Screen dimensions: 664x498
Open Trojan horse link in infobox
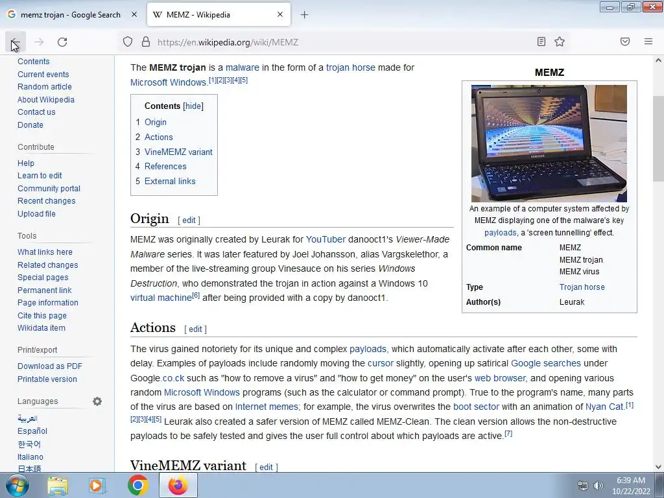582,287
